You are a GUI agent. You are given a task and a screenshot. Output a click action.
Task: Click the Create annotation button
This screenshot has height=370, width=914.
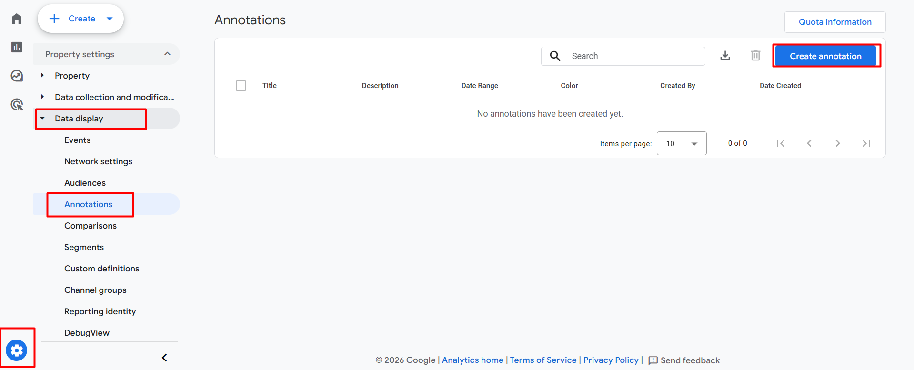pyautogui.click(x=825, y=56)
